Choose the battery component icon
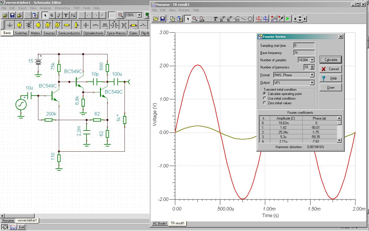The height and width of the screenshot is (231, 369). coord(29,25)
